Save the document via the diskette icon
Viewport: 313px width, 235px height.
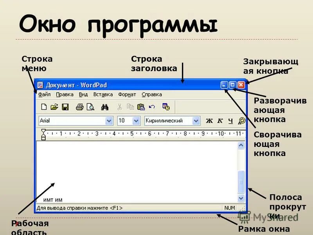pos(65,107)
